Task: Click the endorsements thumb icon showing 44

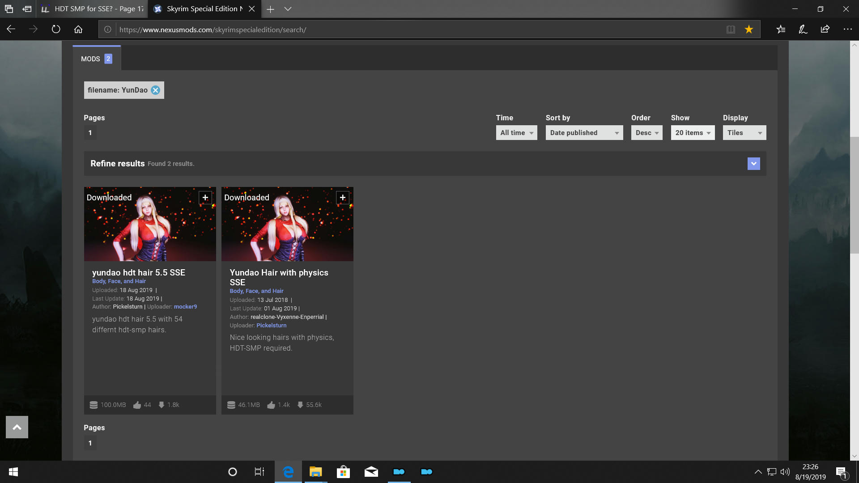Action: tap(137, 405)
